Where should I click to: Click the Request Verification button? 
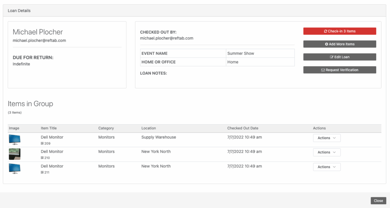[339, 70]
